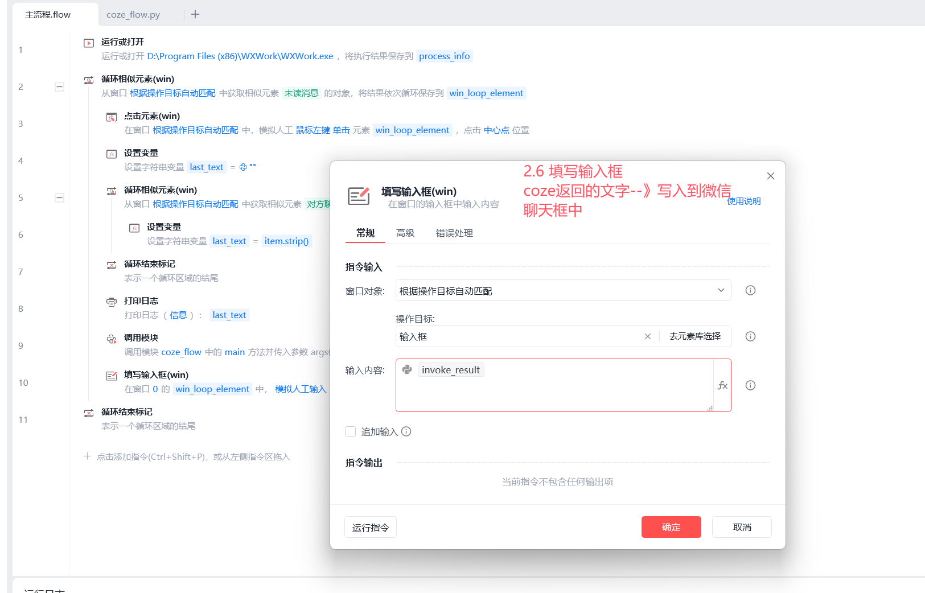
Task: Click the 去元素库选择 button
Action: point(695,336)
